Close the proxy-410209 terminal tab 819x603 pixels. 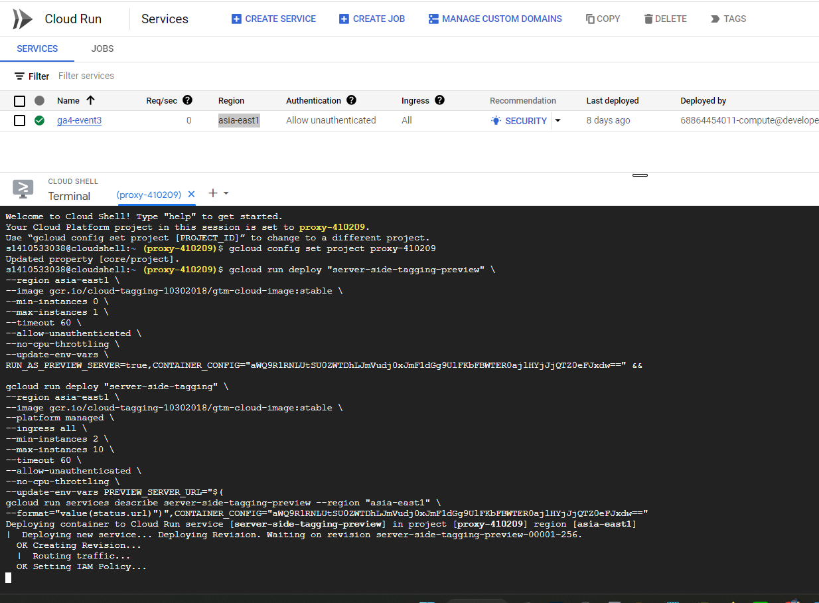pyautogui.click(x=191, y=194)
